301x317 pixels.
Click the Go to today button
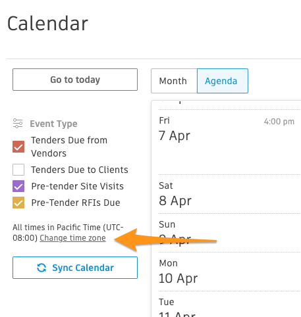tap(75, 80)
